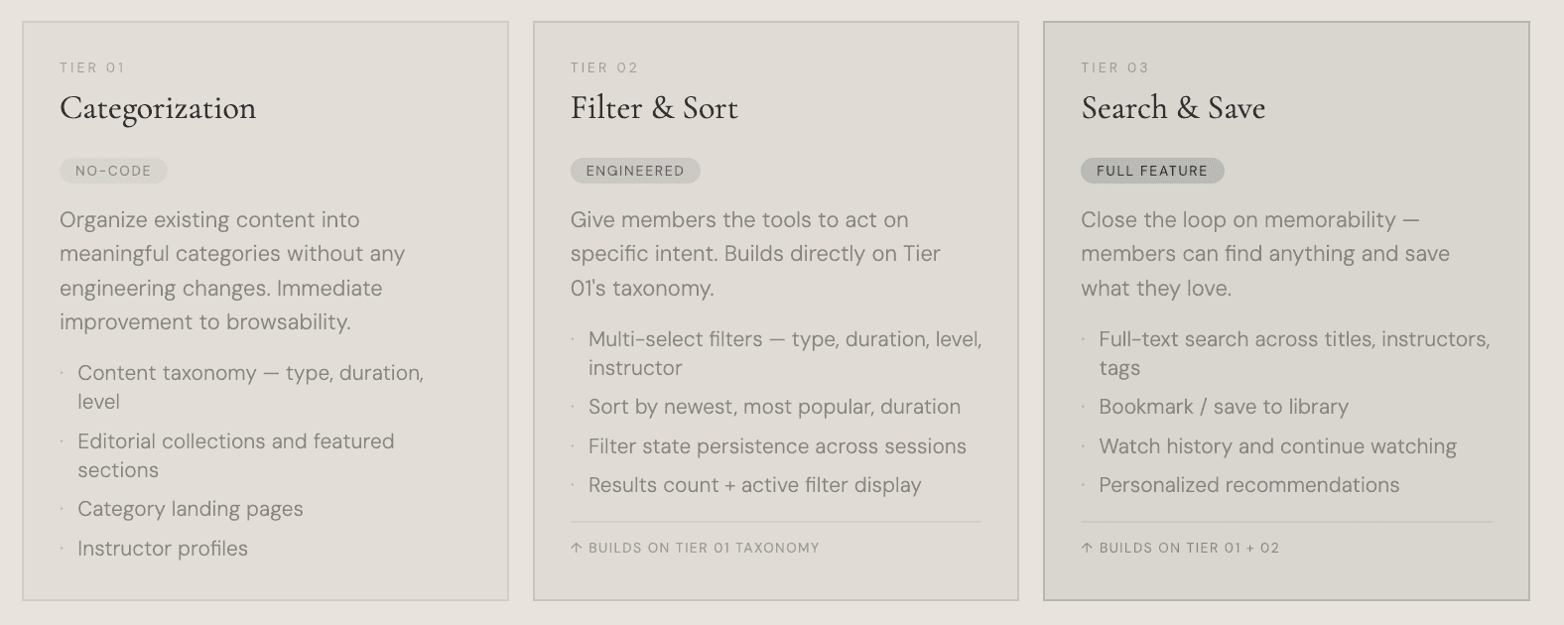This screenshot has height=625, width=1564.
Task: Click the up arrow beside Builds on Tier 01 + 02
Action: 1087,548
